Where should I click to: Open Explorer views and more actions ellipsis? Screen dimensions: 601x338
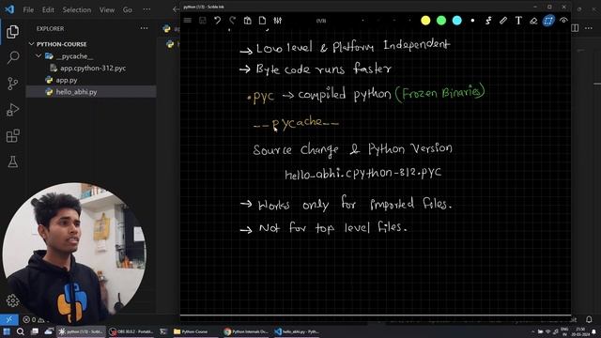pyautogui.click(x=144, y=28)
